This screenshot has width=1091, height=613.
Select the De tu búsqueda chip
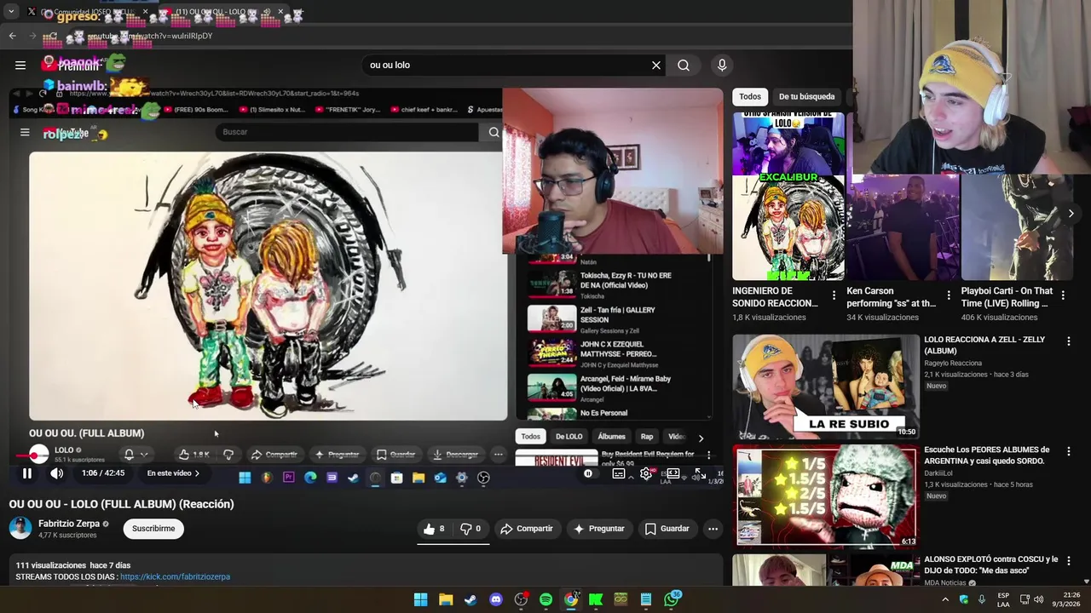click(806, 96)
